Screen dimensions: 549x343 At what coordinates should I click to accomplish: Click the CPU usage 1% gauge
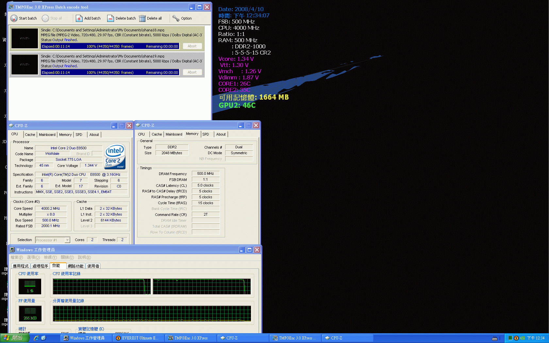click(30, 286)
